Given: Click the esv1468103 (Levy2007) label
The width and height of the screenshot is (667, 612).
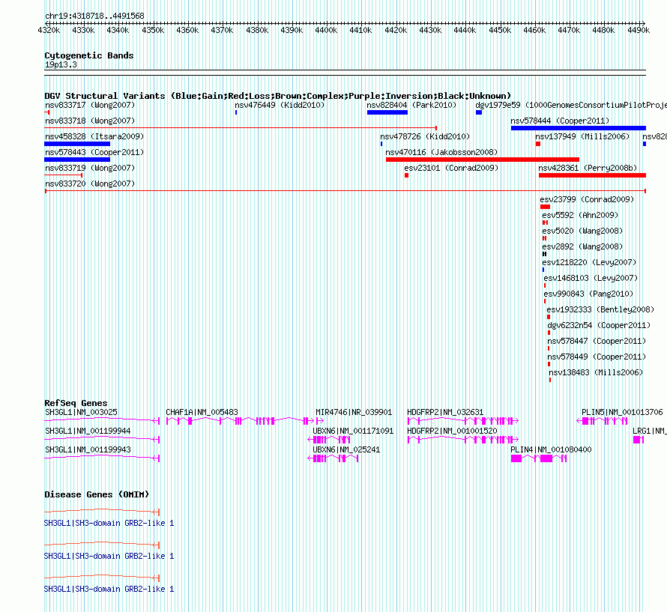Looking at the screenshot, I should coord(591,278).
